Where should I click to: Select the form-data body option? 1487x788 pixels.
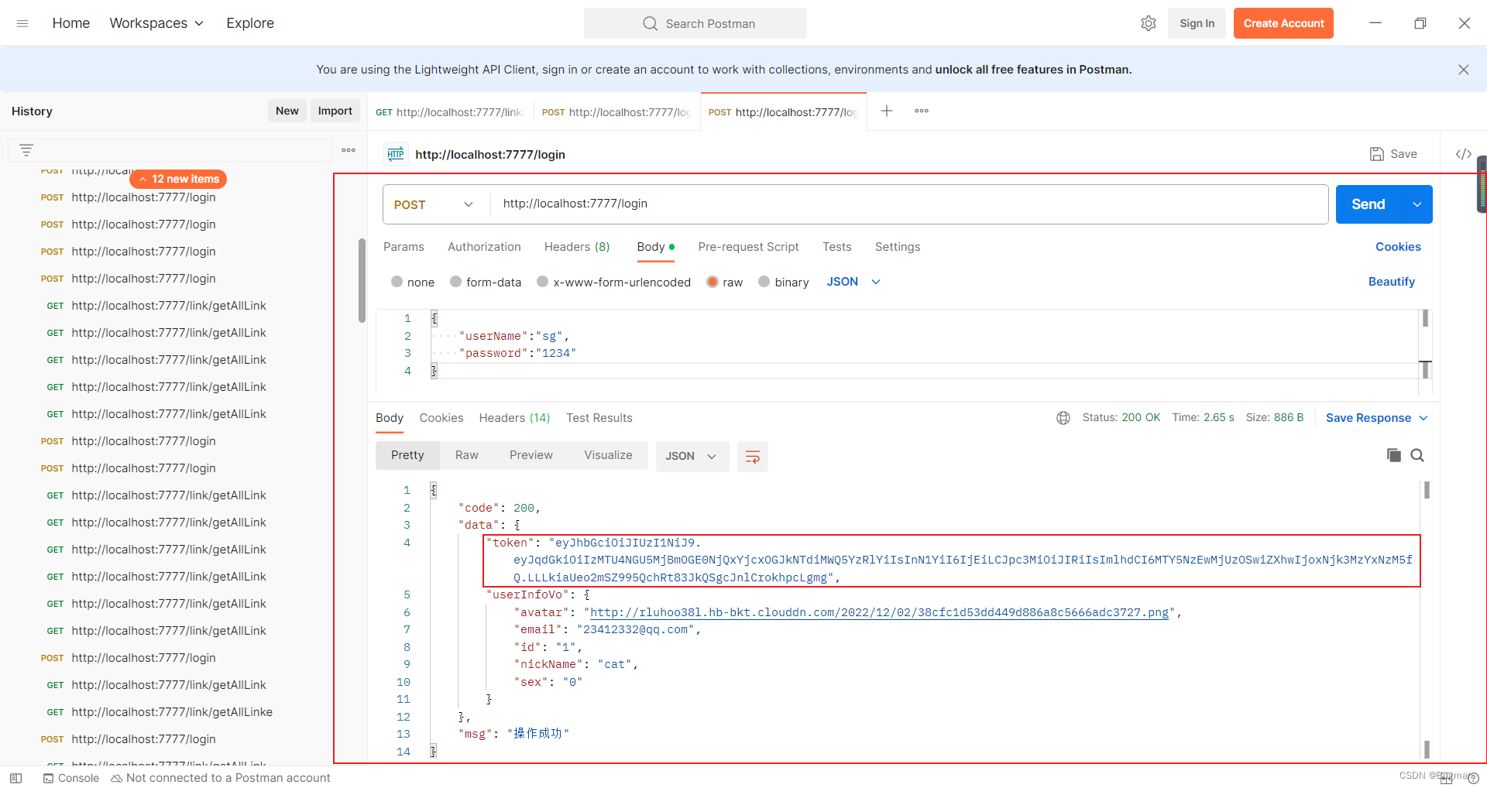pos(486,282)
